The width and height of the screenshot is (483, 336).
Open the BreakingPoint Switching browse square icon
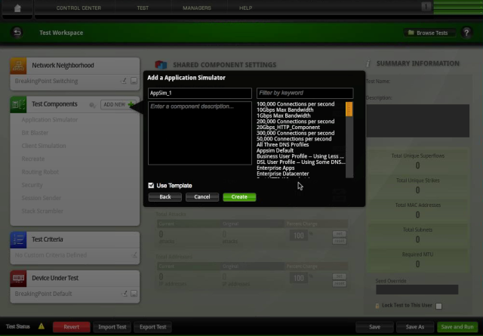[134, 81]
